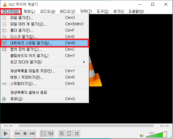This screenshot has height=139, width=173.
Task: Click the playback seek bar
Action: click(x=86, y=126)
